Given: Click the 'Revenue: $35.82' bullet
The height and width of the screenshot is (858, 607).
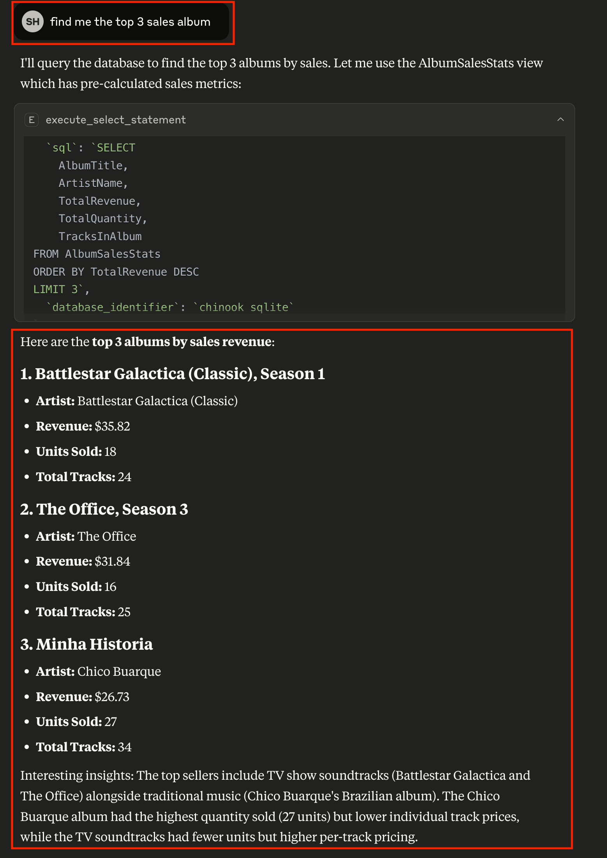Looking at the screenshot, I should [x=83, y=426].
